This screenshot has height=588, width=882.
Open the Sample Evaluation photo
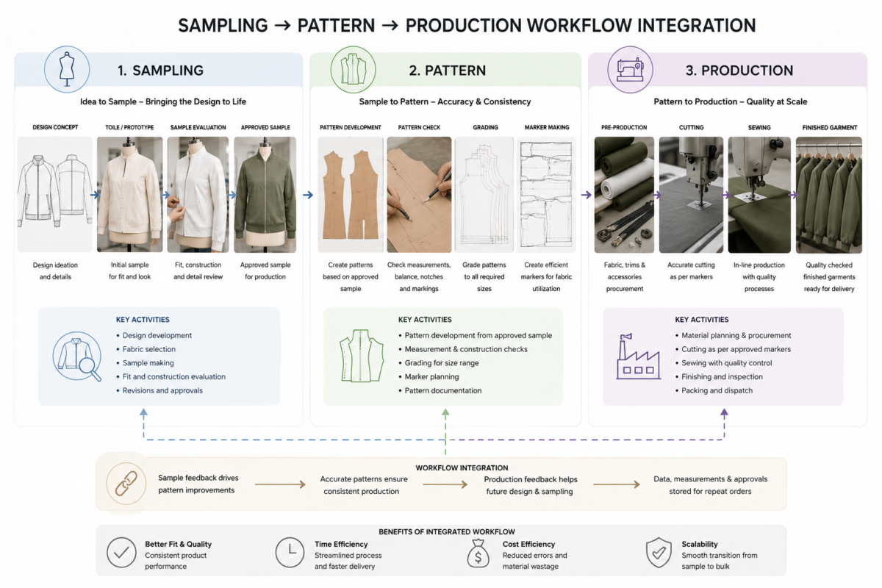(198, 195)
